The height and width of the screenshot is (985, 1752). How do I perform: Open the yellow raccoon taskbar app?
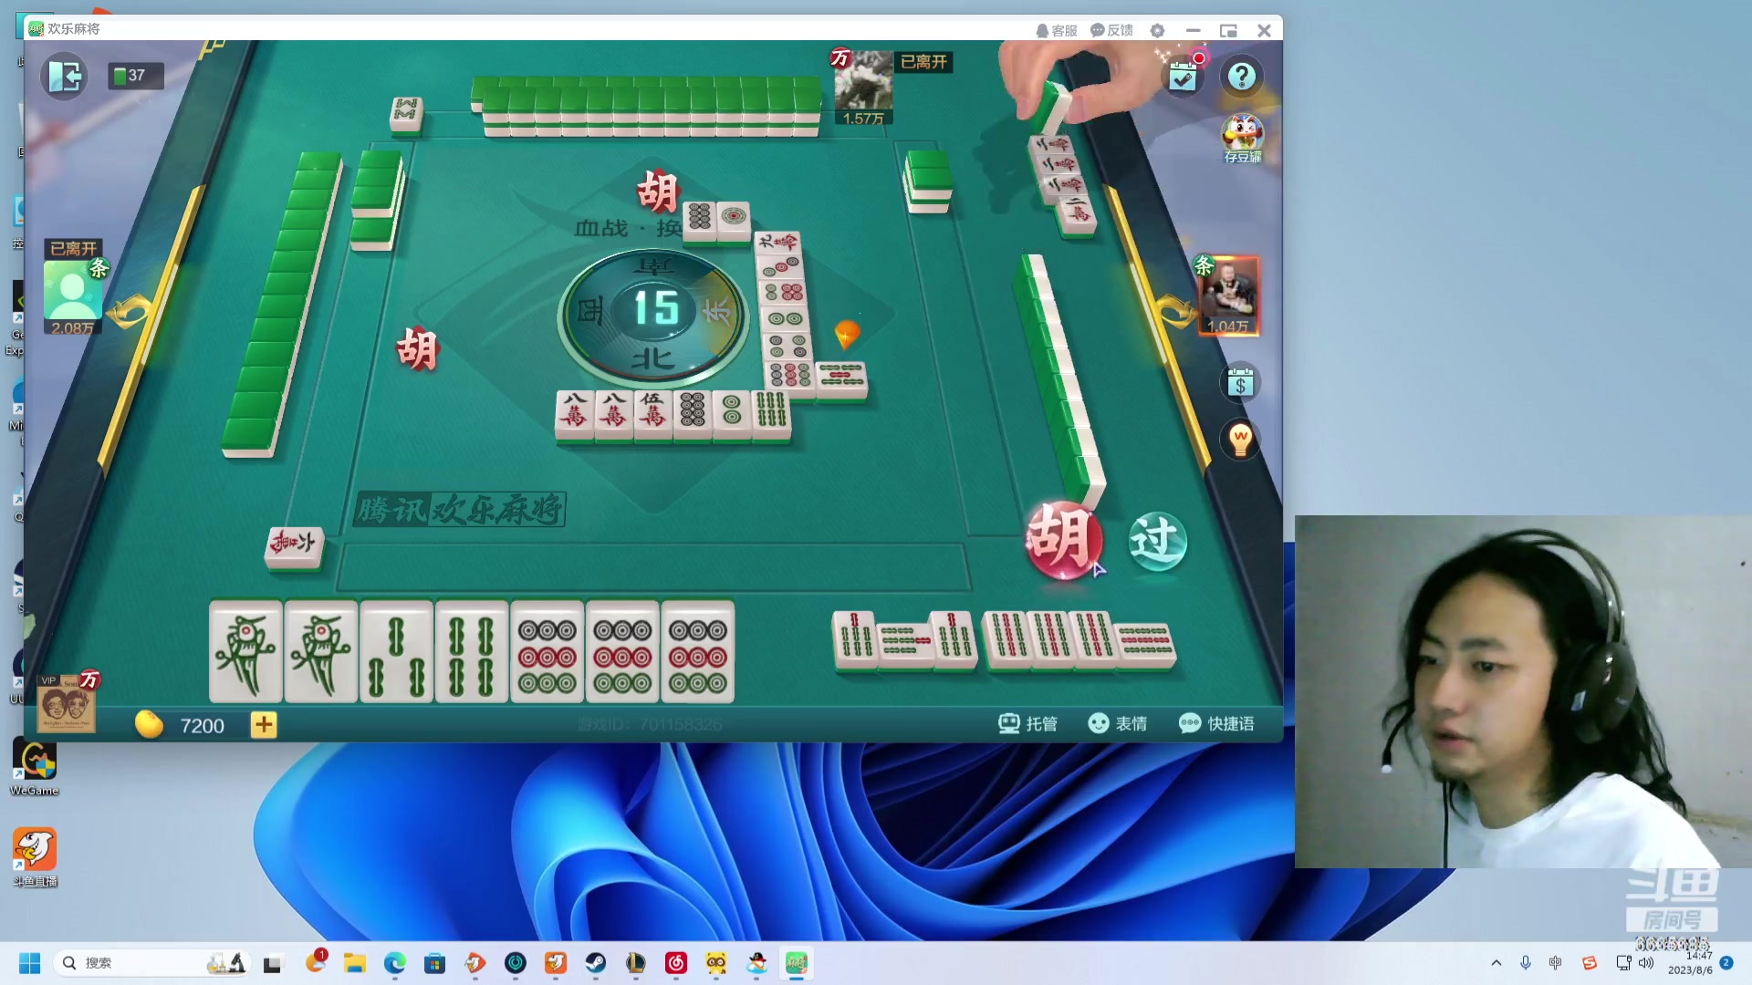[x=716, y=963]
